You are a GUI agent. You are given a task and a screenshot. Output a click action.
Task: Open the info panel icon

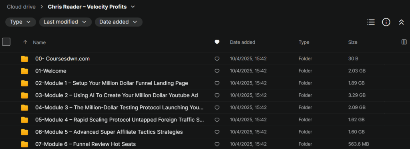pyautogui.click(x=386, y=22)
